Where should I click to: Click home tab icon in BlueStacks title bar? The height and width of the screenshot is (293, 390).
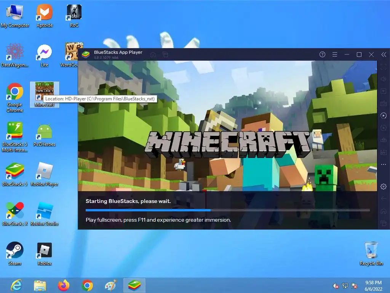coord(153,54)
